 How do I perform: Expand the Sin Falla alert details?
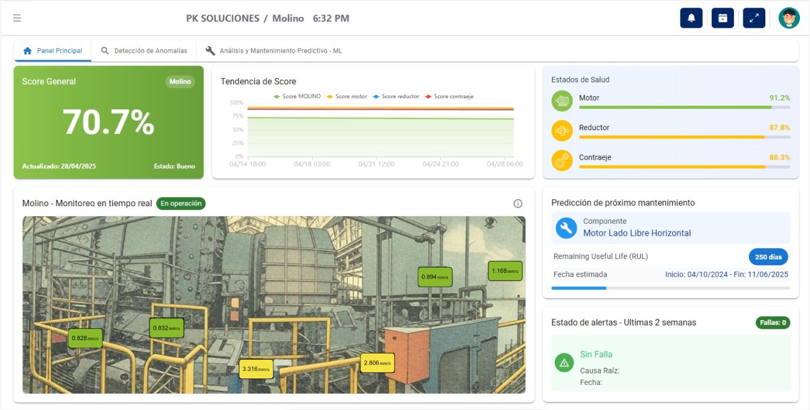click(x=596, y=354)
